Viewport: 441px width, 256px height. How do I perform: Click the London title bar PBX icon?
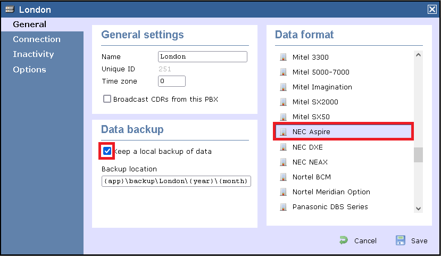tap(9, 10)
